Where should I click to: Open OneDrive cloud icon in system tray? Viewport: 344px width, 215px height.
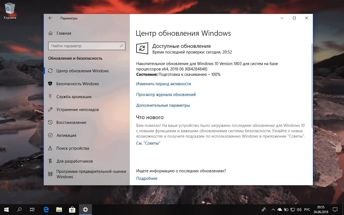[x=279, y=210]
